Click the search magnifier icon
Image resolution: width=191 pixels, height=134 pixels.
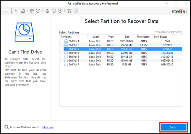point(7,127)
